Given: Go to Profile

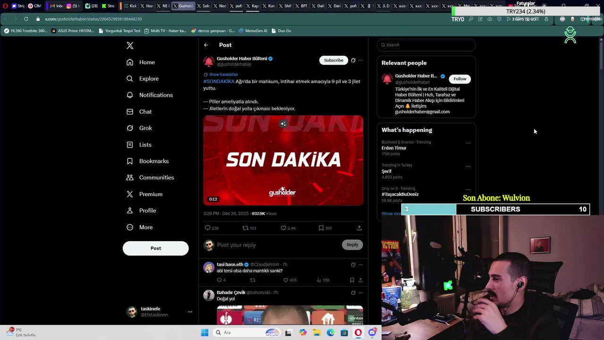Looking at the screenshot, I should click(x=141, y=211).
